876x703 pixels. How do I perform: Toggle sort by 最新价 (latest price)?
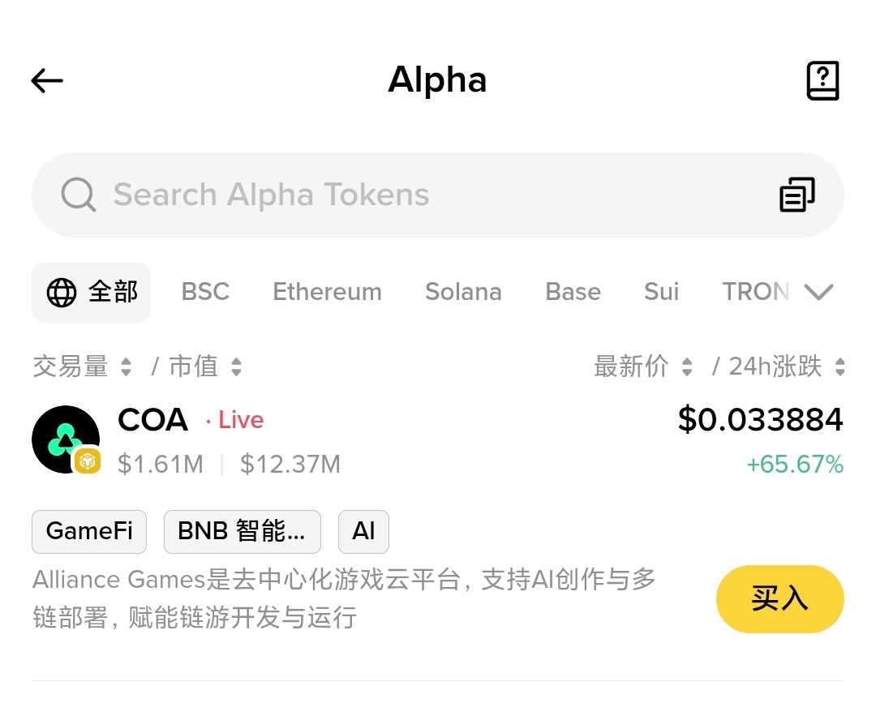point(642,367)
